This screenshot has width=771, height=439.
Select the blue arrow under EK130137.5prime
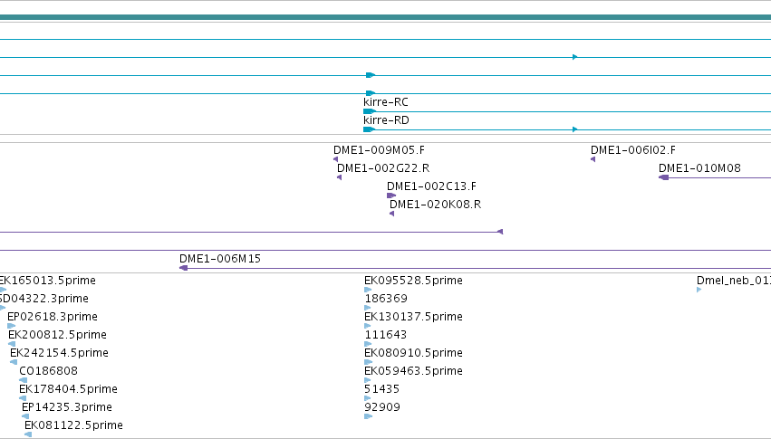[367, 326]
